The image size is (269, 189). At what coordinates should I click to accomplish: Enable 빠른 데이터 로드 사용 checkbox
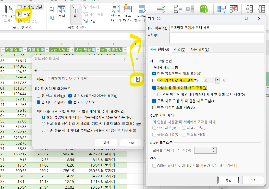(154, 107)
